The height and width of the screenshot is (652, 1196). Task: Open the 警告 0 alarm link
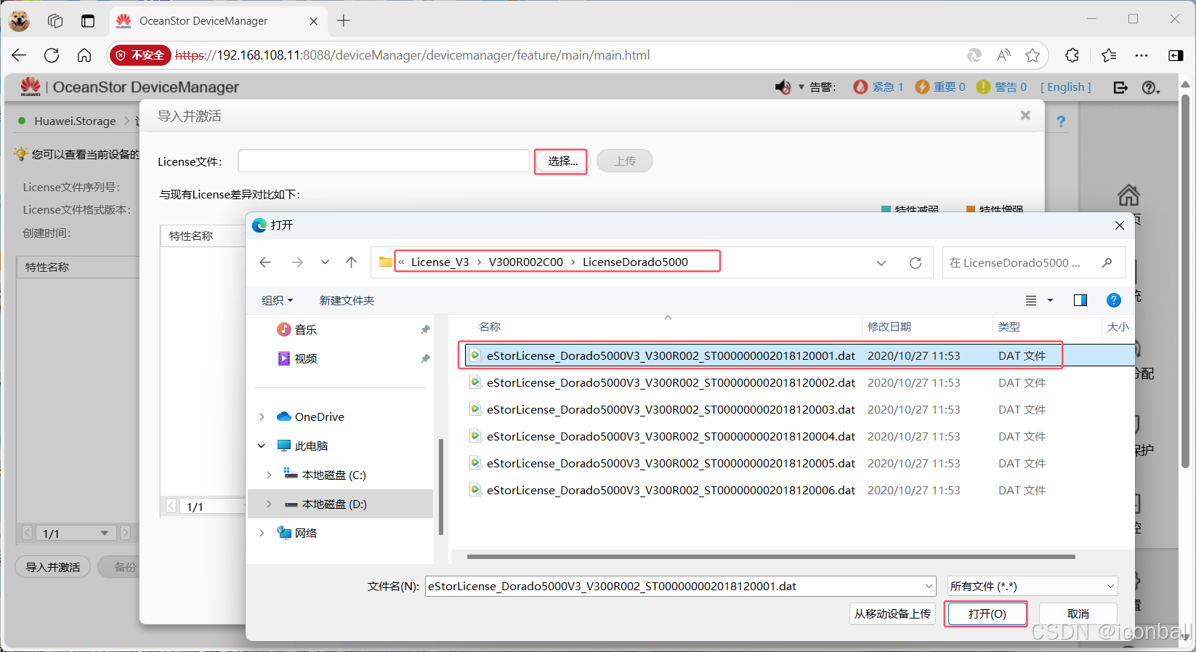[x=1001, y=87]
